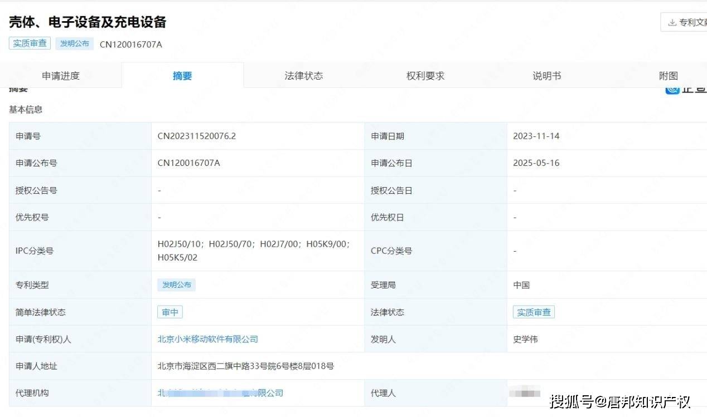707x417 pixels.
Task: Go to the 权利要求 tab
Action: [x=425, y=76]
